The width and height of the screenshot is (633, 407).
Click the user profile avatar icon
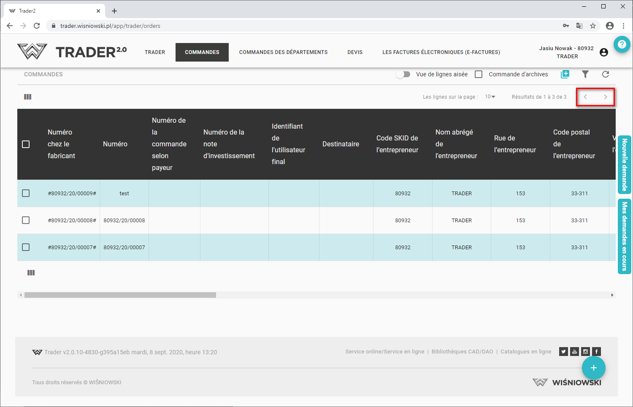pos(604,52)
